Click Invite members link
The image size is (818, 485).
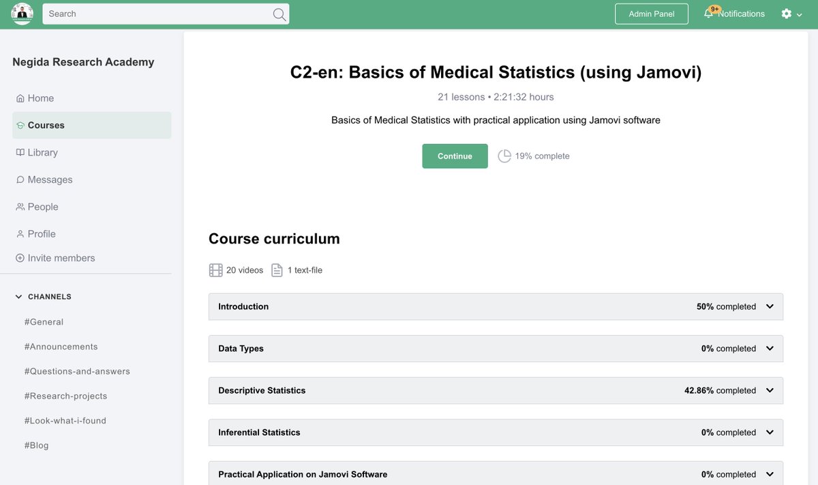pos(61,259)
